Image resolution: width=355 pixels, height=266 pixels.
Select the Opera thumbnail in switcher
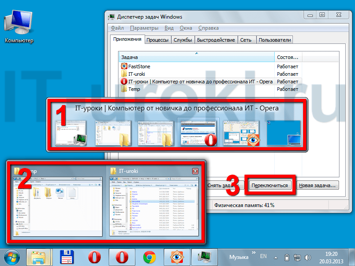[x=198, y=133]
